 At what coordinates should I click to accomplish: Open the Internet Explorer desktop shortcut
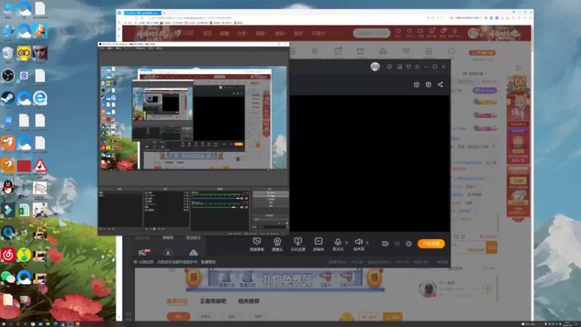pyautogui.click(x=40, y=99)
